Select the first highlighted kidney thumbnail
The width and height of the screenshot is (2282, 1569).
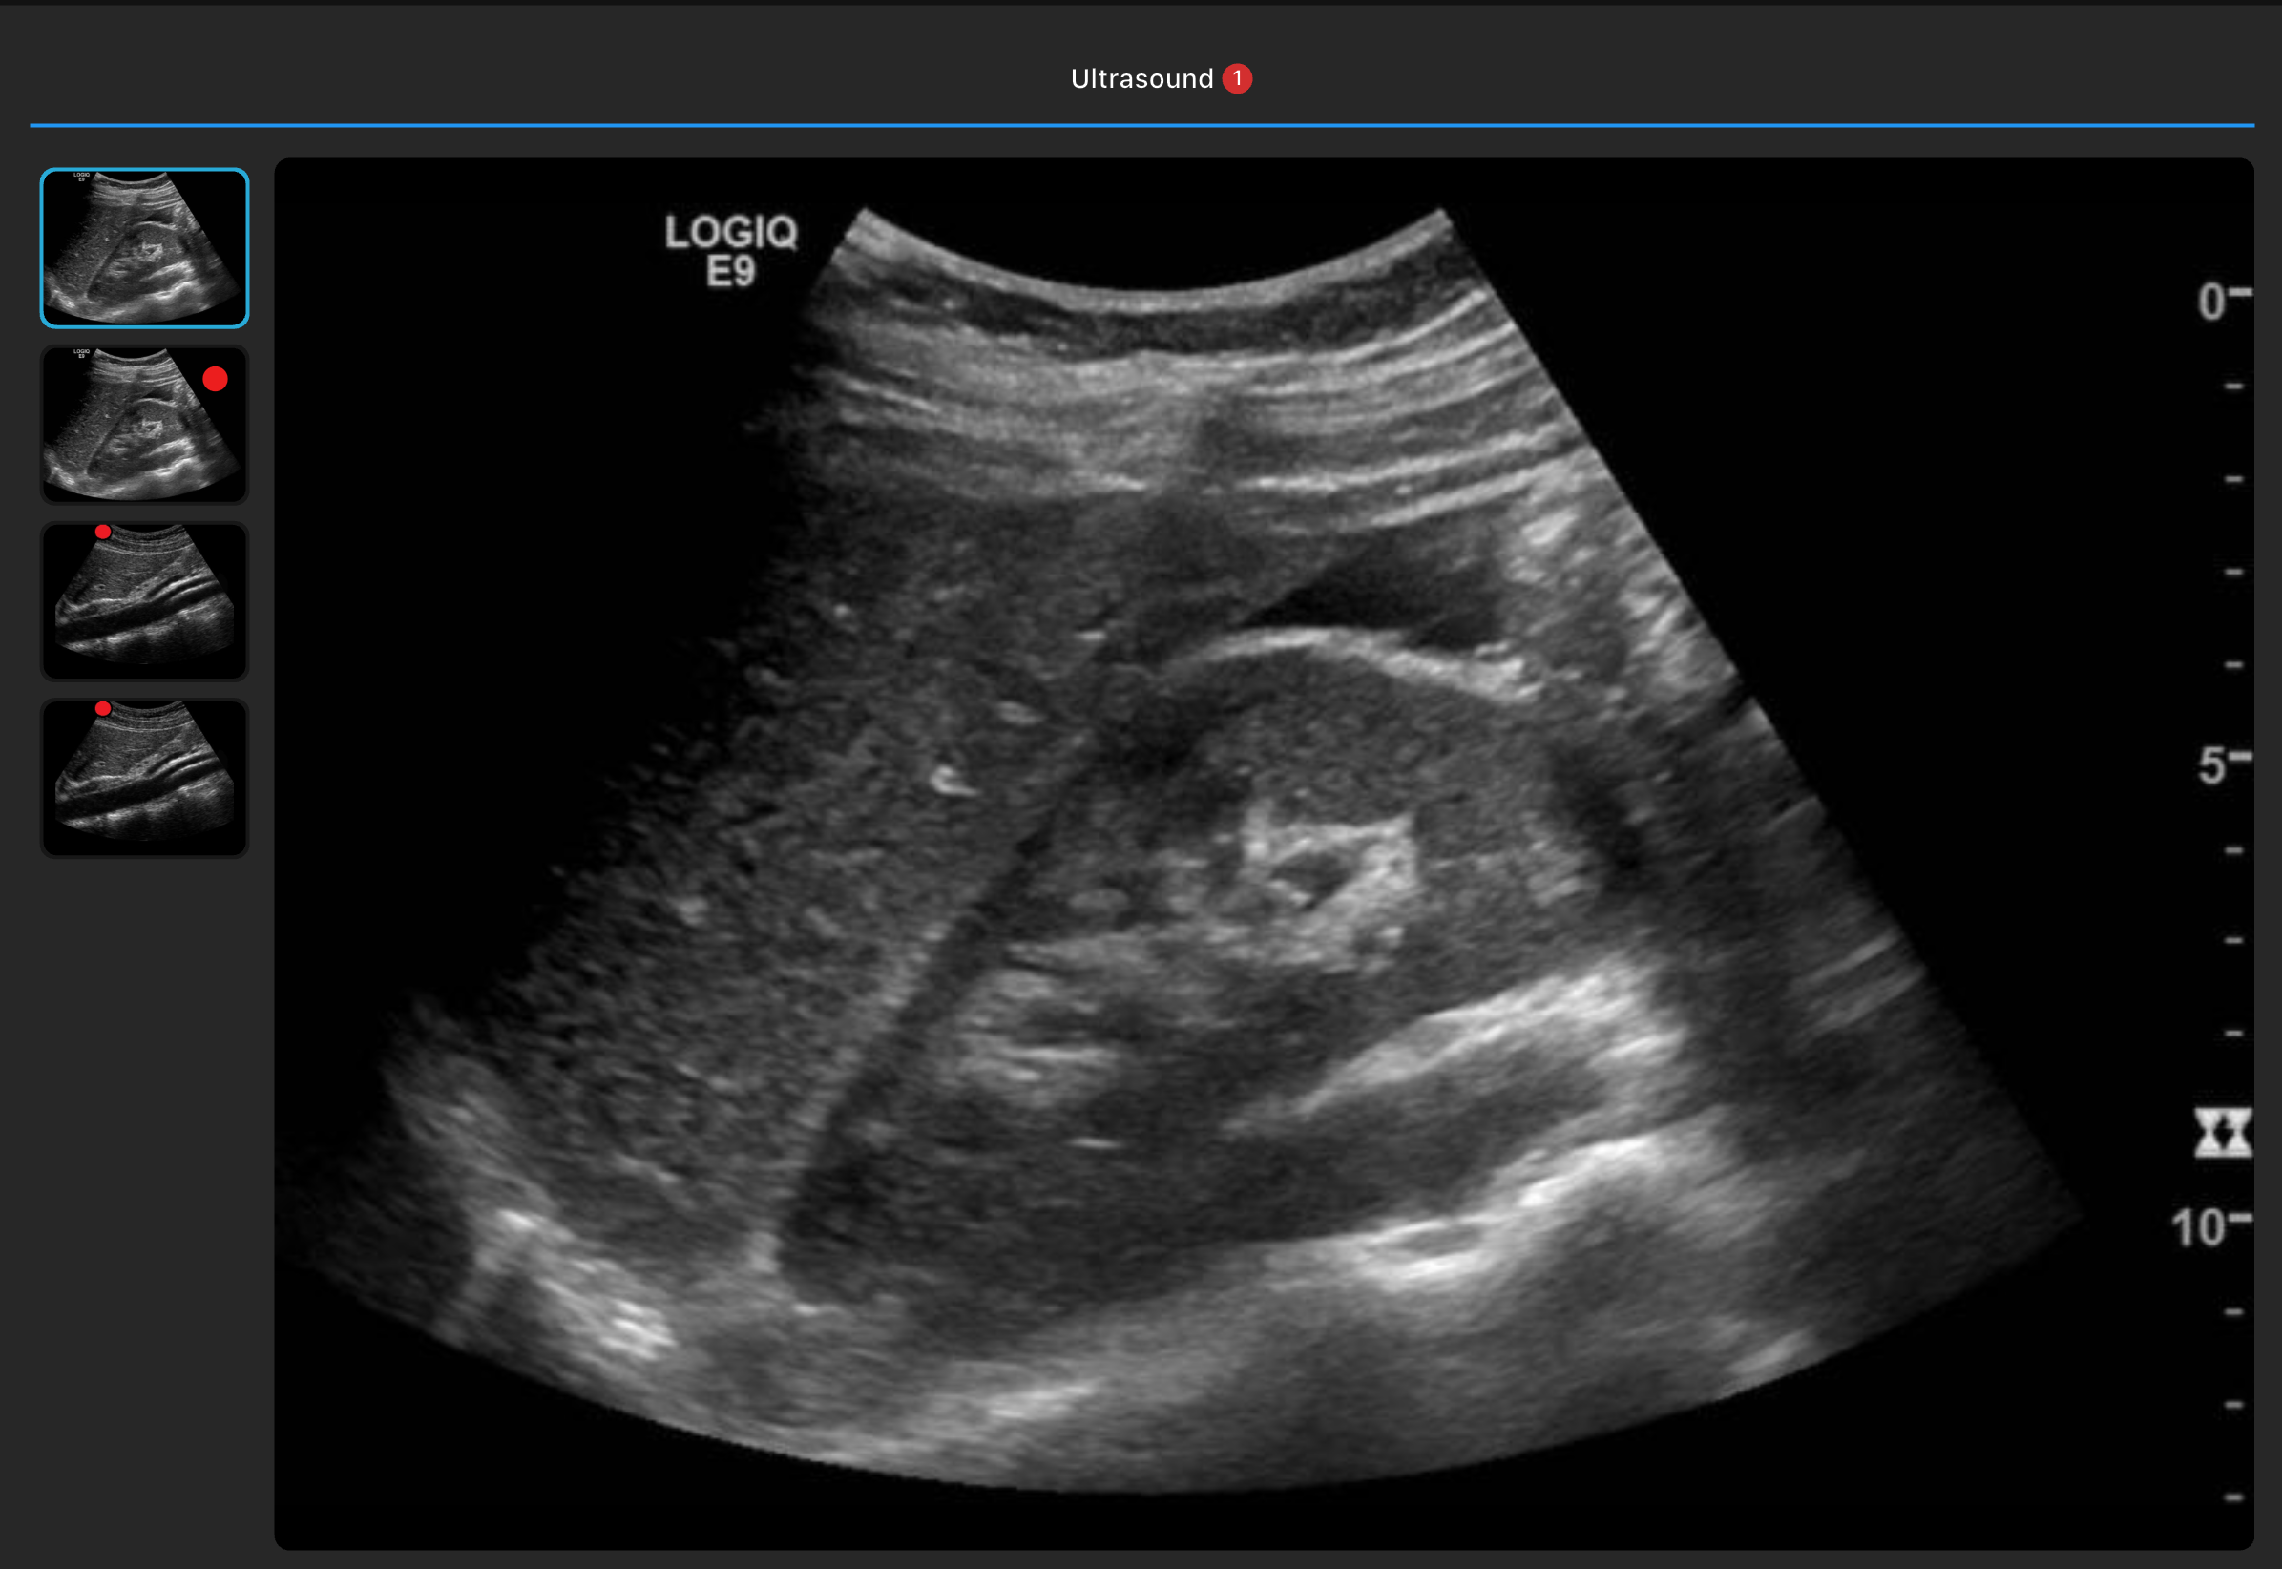click(x=144, y=248)
